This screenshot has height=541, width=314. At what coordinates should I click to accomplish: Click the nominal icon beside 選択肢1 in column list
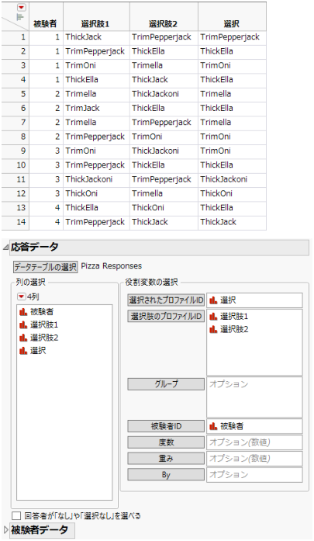(x=23, y=324)
